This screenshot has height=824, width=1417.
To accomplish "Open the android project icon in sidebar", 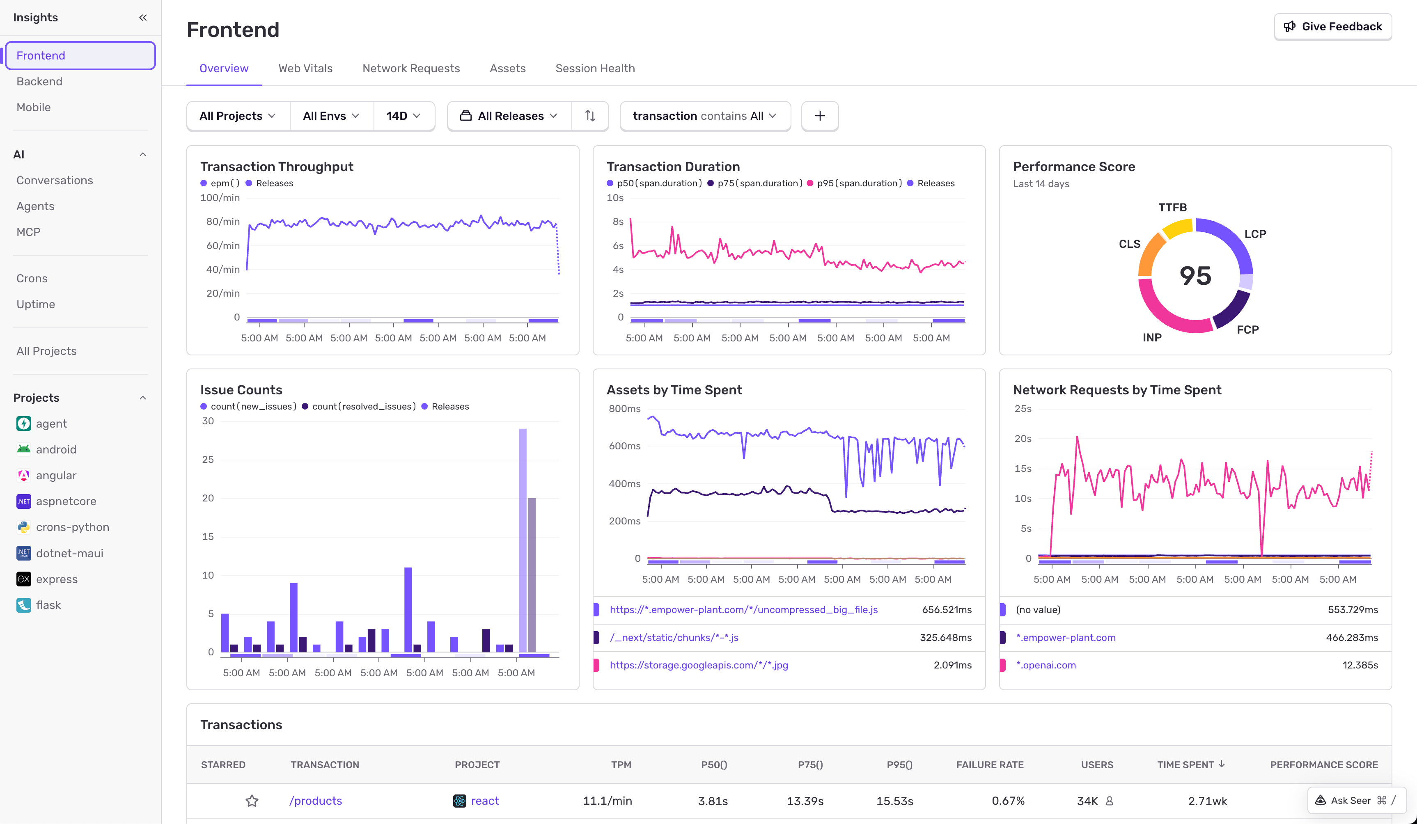I will [x=24, y=449].
